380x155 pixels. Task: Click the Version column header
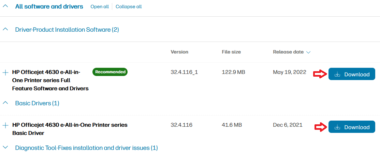179,52
